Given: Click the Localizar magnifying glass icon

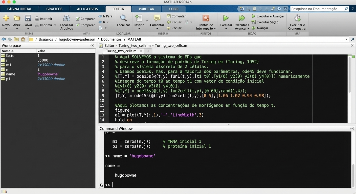Looking at the screenshot, I should [x=123, y=18].
